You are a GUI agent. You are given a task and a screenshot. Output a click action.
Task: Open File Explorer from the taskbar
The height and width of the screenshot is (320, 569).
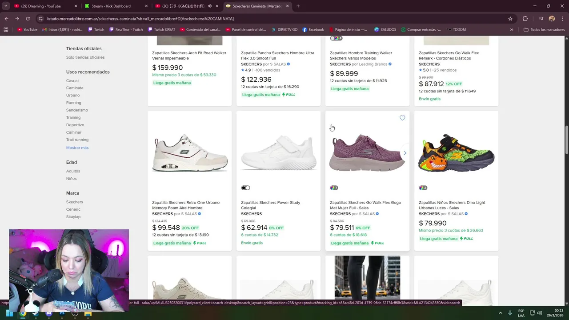[88, 313]
